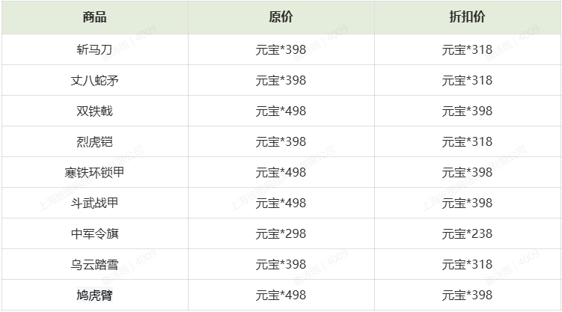Click 鸠虎臂's discount price cell
The image size is (562, 312).
467,296
